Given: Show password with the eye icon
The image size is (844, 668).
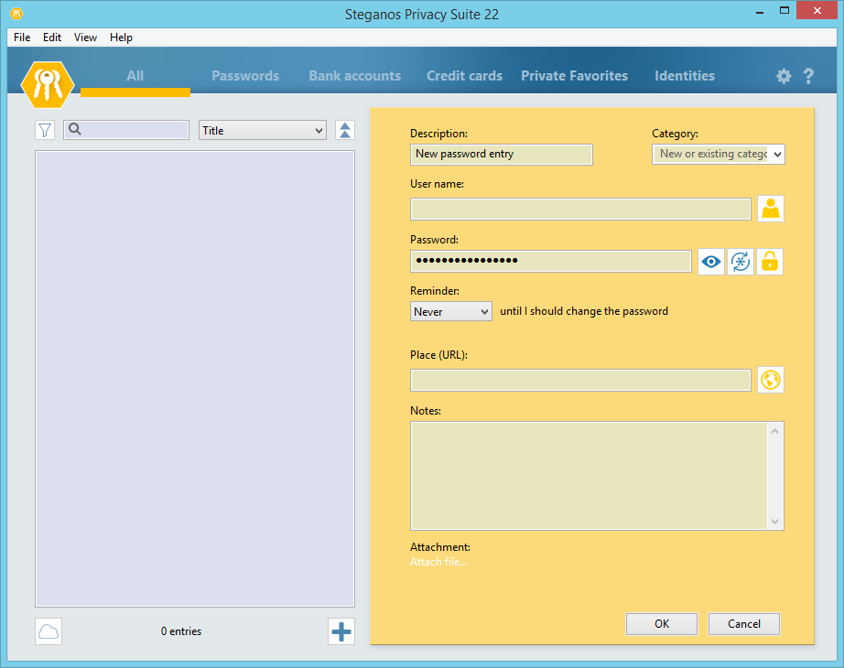Looking at the screenshot, I should point(711,262).
